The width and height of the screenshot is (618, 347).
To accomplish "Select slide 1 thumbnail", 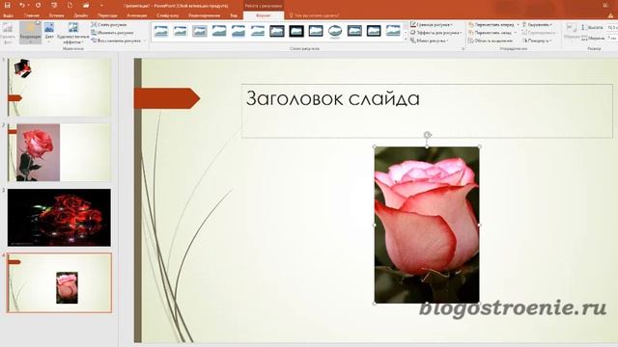I will tap(59, 87).
